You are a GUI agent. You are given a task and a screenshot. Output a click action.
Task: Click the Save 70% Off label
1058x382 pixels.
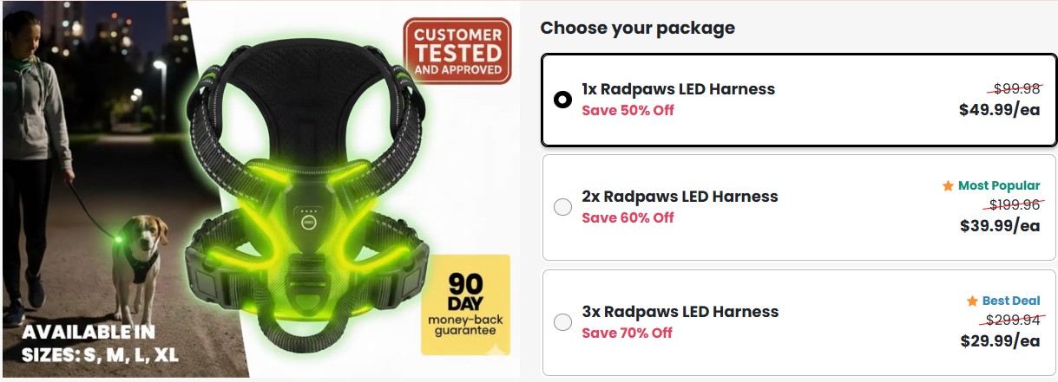pyautogui.click(x=628, y=333)
